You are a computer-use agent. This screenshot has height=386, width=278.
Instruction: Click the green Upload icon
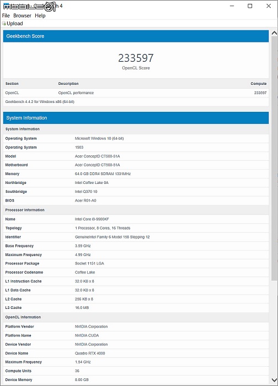point(4,24)
